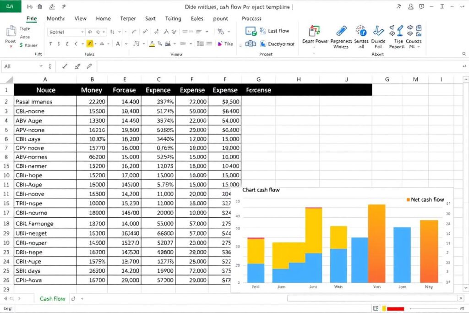The image size is (469, 313).
Task: Open the Process ribbon tab
Action: (251, 19)
